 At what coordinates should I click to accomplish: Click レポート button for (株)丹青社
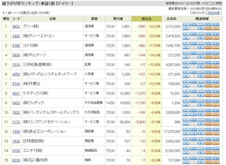pyautogui.click(x=216, y=82)
